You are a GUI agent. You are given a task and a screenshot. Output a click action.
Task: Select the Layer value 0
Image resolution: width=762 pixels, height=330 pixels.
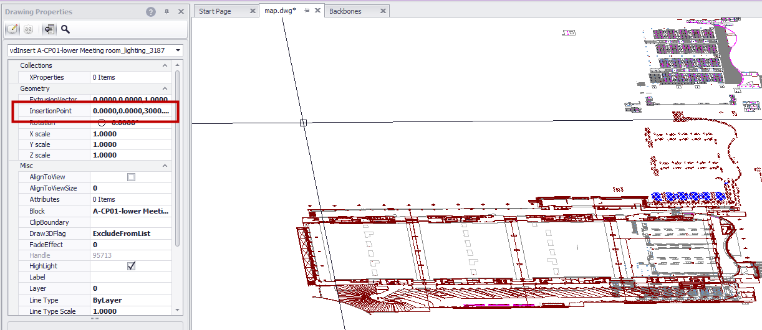tap(131, 288)
